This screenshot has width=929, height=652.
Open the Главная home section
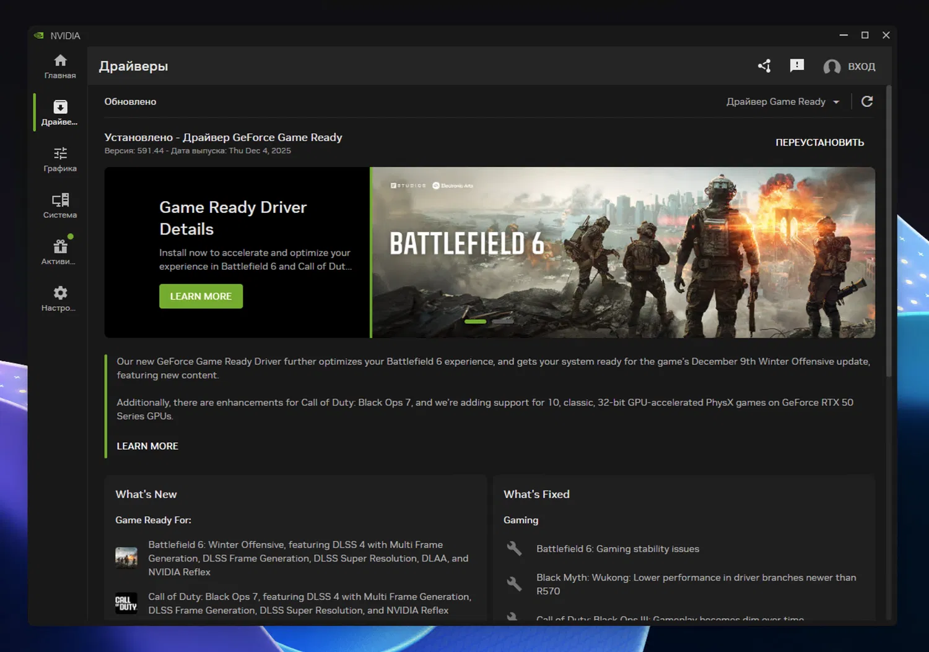point(60,66)
